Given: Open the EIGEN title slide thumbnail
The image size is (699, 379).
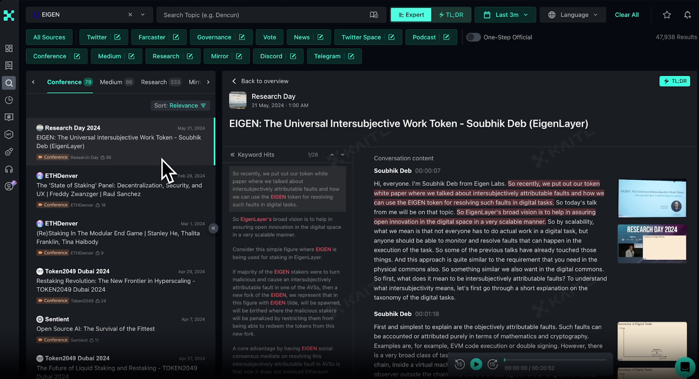Looking at the screenshot, I should click(x=652, y=198).
